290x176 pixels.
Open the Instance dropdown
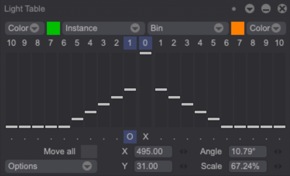click(x=102, y=28)
